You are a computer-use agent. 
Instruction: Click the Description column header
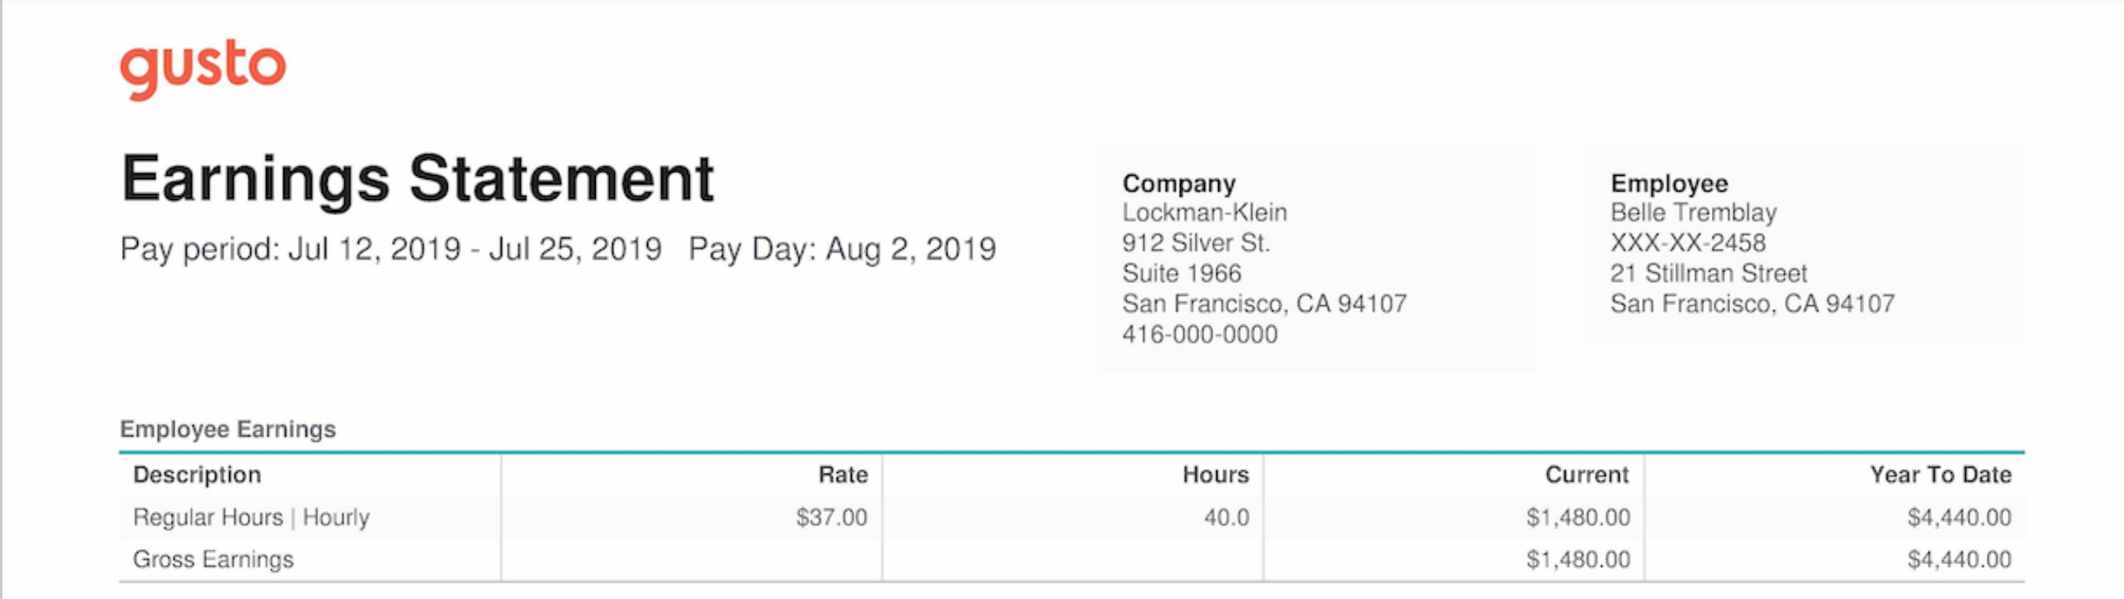pyautogui.click(x=197, y=475)
